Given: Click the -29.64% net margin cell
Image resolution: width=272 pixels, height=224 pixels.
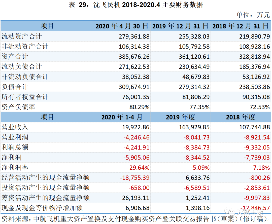Looking at the screenshot, I should [138, 168].
